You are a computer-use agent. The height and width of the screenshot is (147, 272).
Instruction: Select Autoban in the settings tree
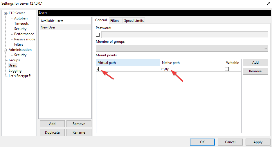pos(21,18)
